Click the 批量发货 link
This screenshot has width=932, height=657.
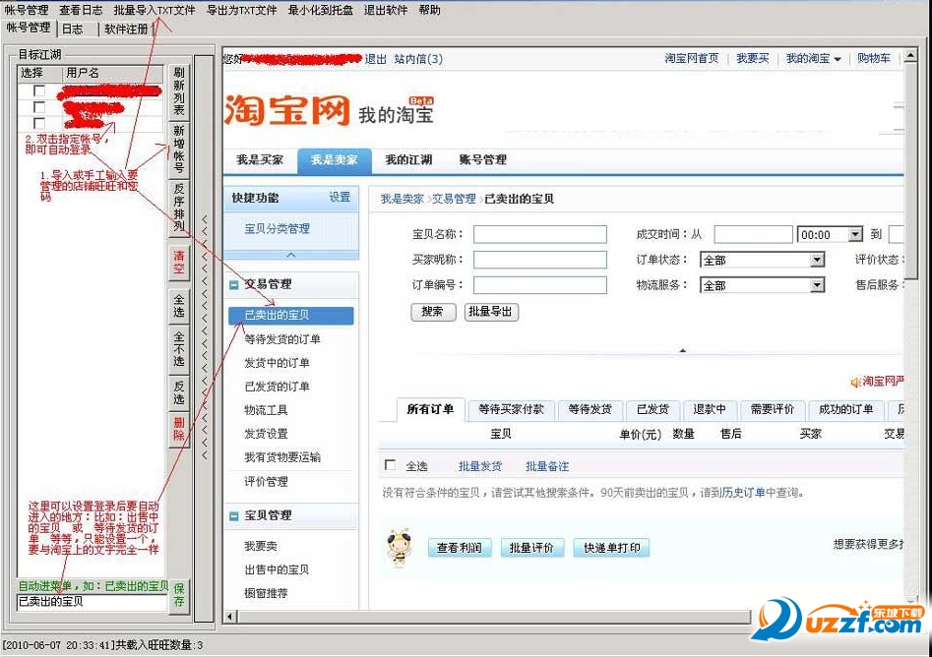[x=479, y=466]
